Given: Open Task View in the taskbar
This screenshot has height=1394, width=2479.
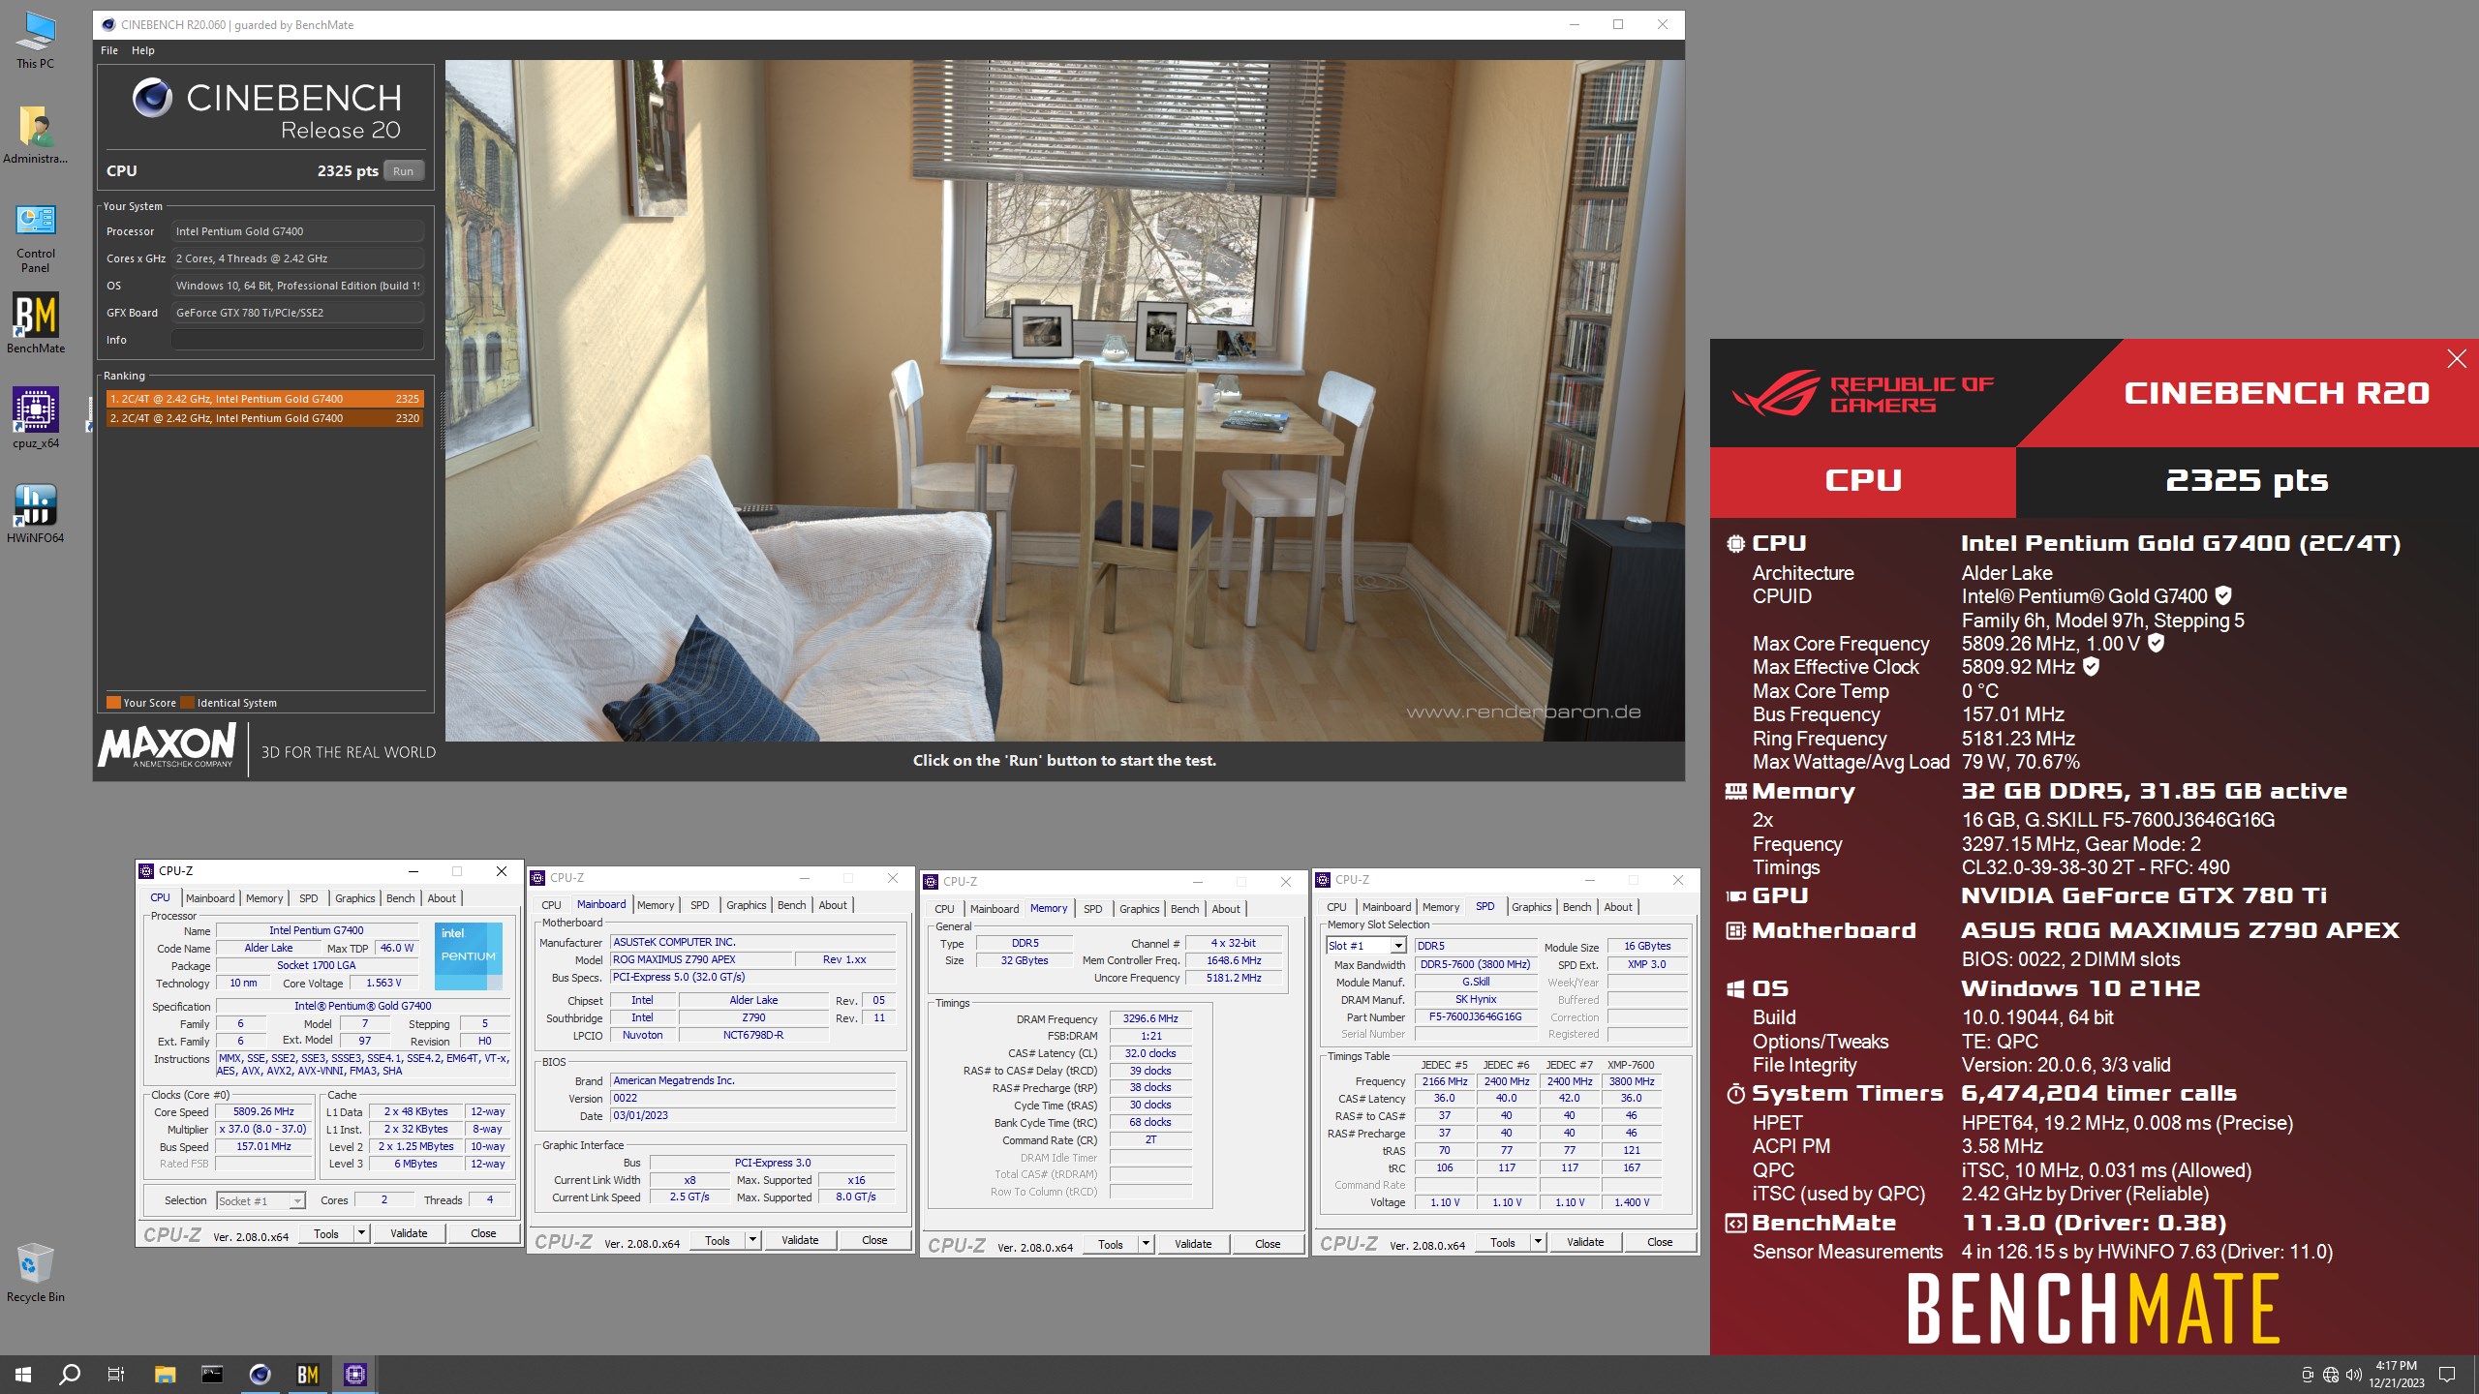Looking at the screenshot, I should pos(116,1374).
